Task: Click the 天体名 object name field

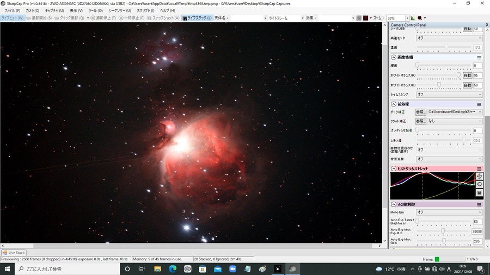Action: (248, 18)
